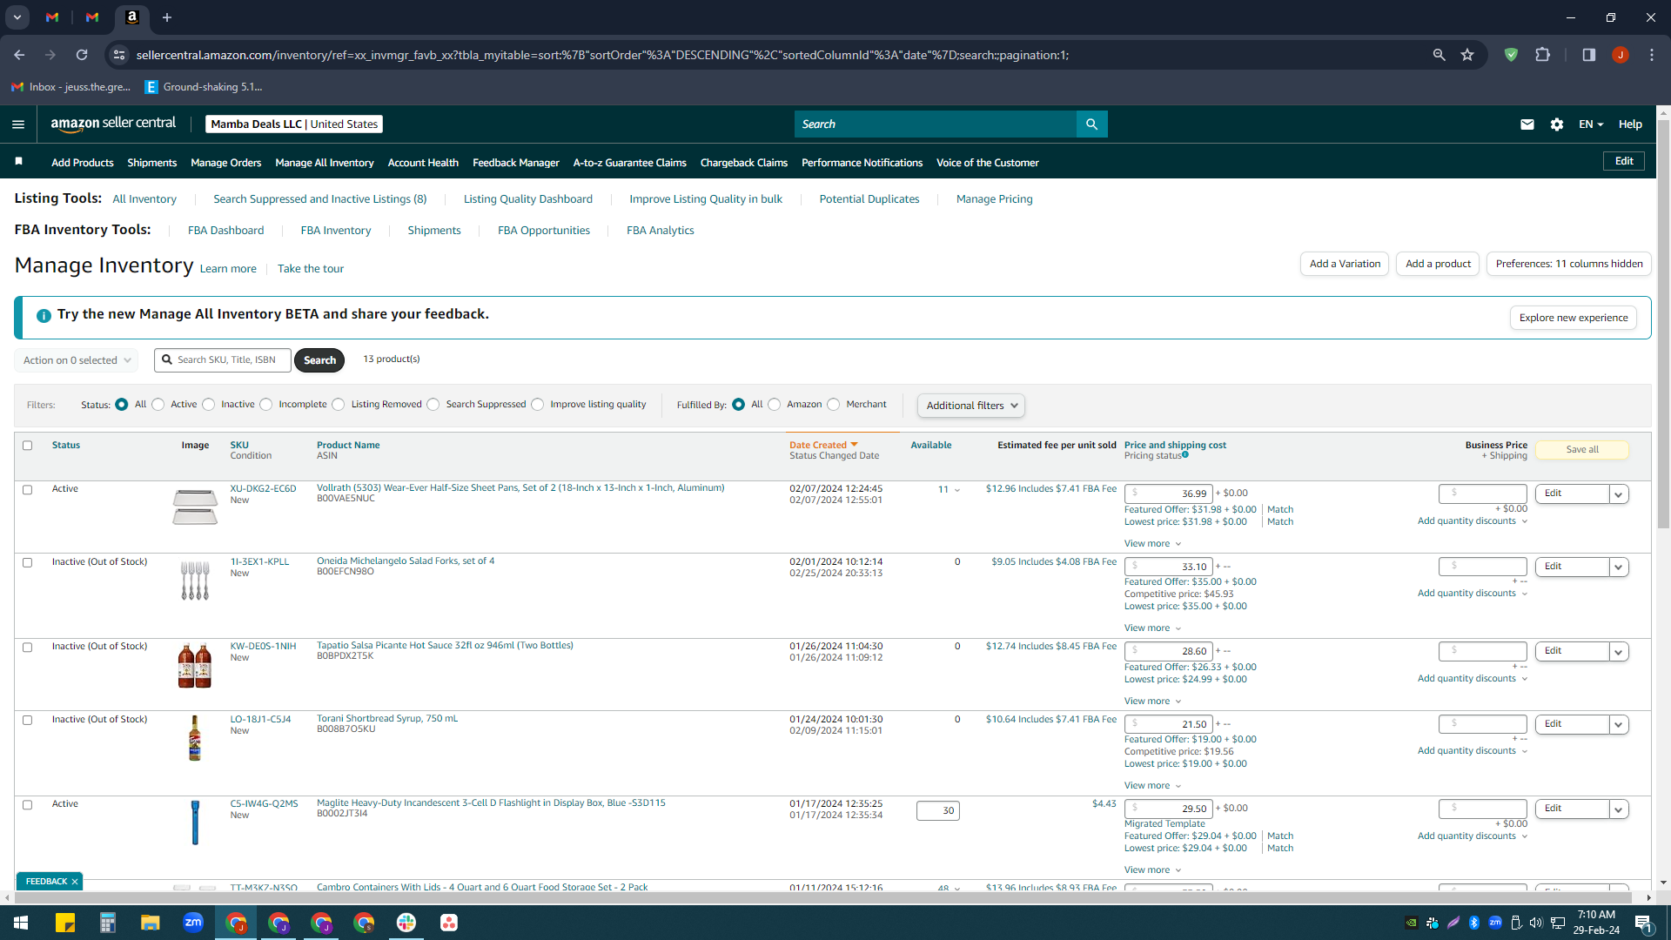Open the Take the tour link
The width and height of the screenshot is (1671, 940).
tap(311, 269)
